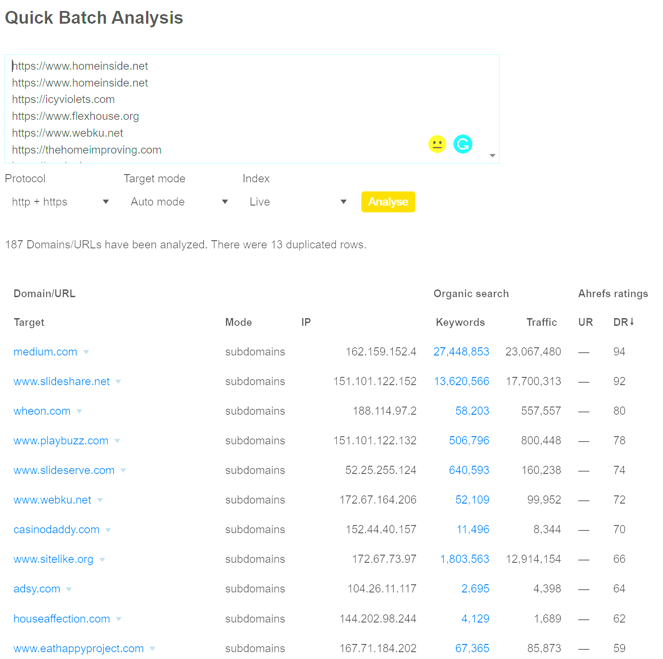Click traffic value 12,914,154
This screenshot has width=663, height=659.
pyautogui.click(x=533, y=559)
